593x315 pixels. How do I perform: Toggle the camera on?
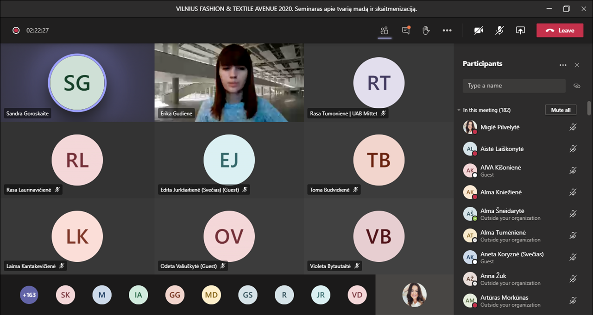[x=479, y=31]
